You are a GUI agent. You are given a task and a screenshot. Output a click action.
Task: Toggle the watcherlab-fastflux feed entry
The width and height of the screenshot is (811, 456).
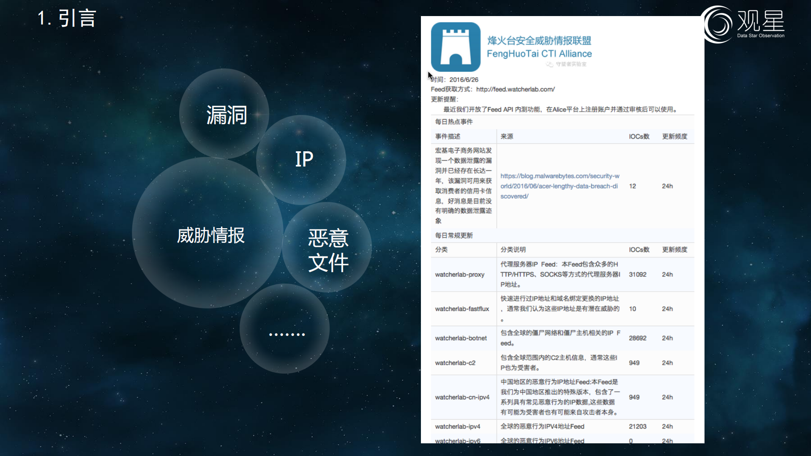462,309
